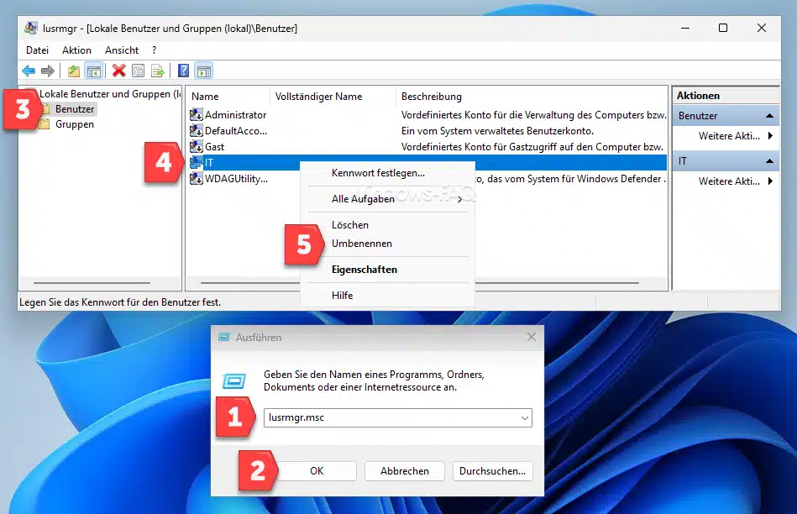Sort by the Name column header
This screenshot has width=797, height=514.
pos(228,96)
